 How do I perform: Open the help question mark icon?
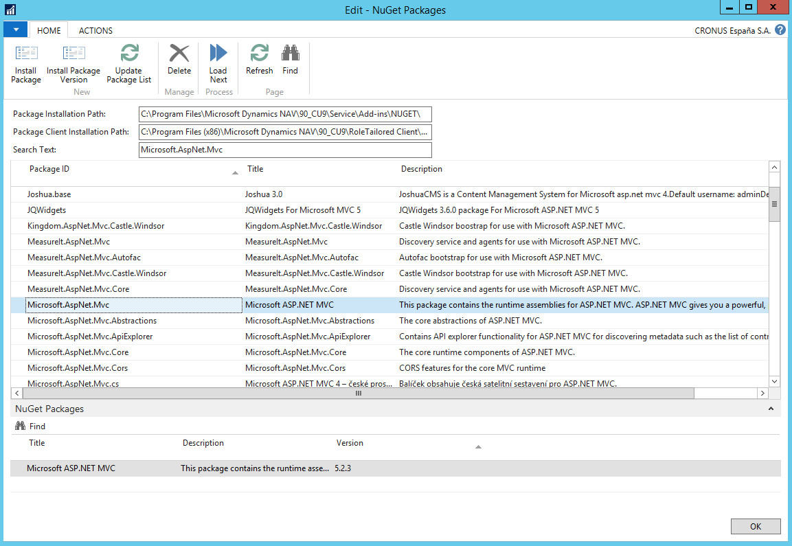click(x=780, y=30)
